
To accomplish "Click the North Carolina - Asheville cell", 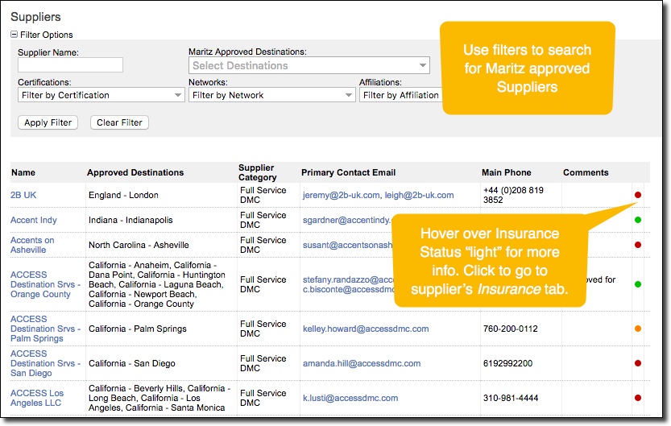I will (x=139, y=245).
